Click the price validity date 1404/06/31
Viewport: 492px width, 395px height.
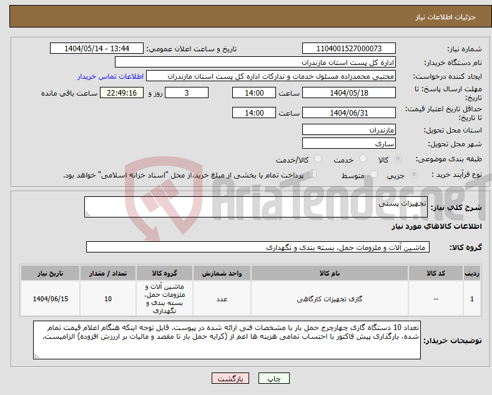click(x=348, y=112)
